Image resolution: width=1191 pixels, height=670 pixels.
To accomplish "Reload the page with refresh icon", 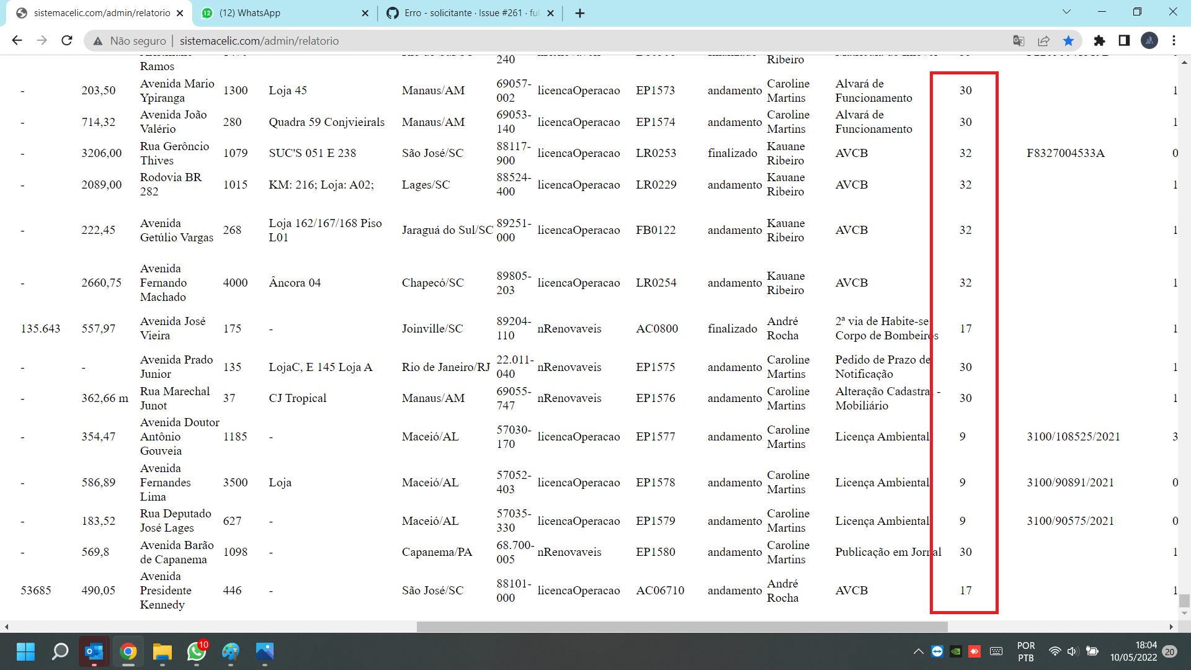I will pyautogui.click(x=67, y=40).
